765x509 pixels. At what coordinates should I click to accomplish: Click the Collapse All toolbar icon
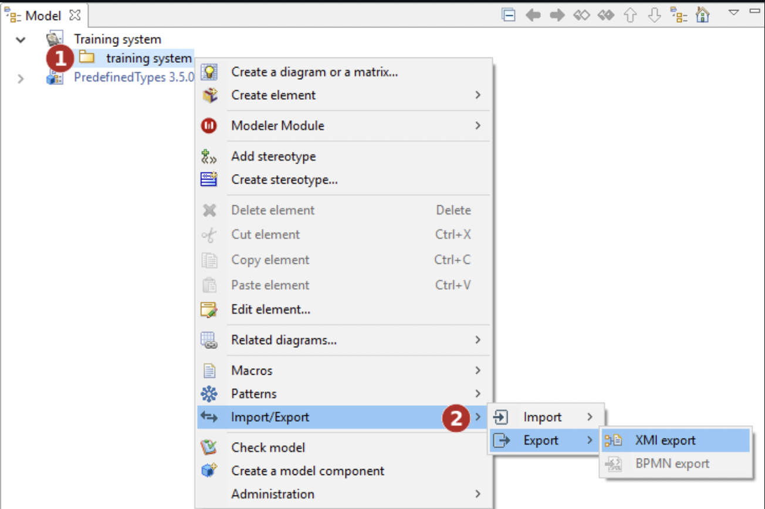509,15
